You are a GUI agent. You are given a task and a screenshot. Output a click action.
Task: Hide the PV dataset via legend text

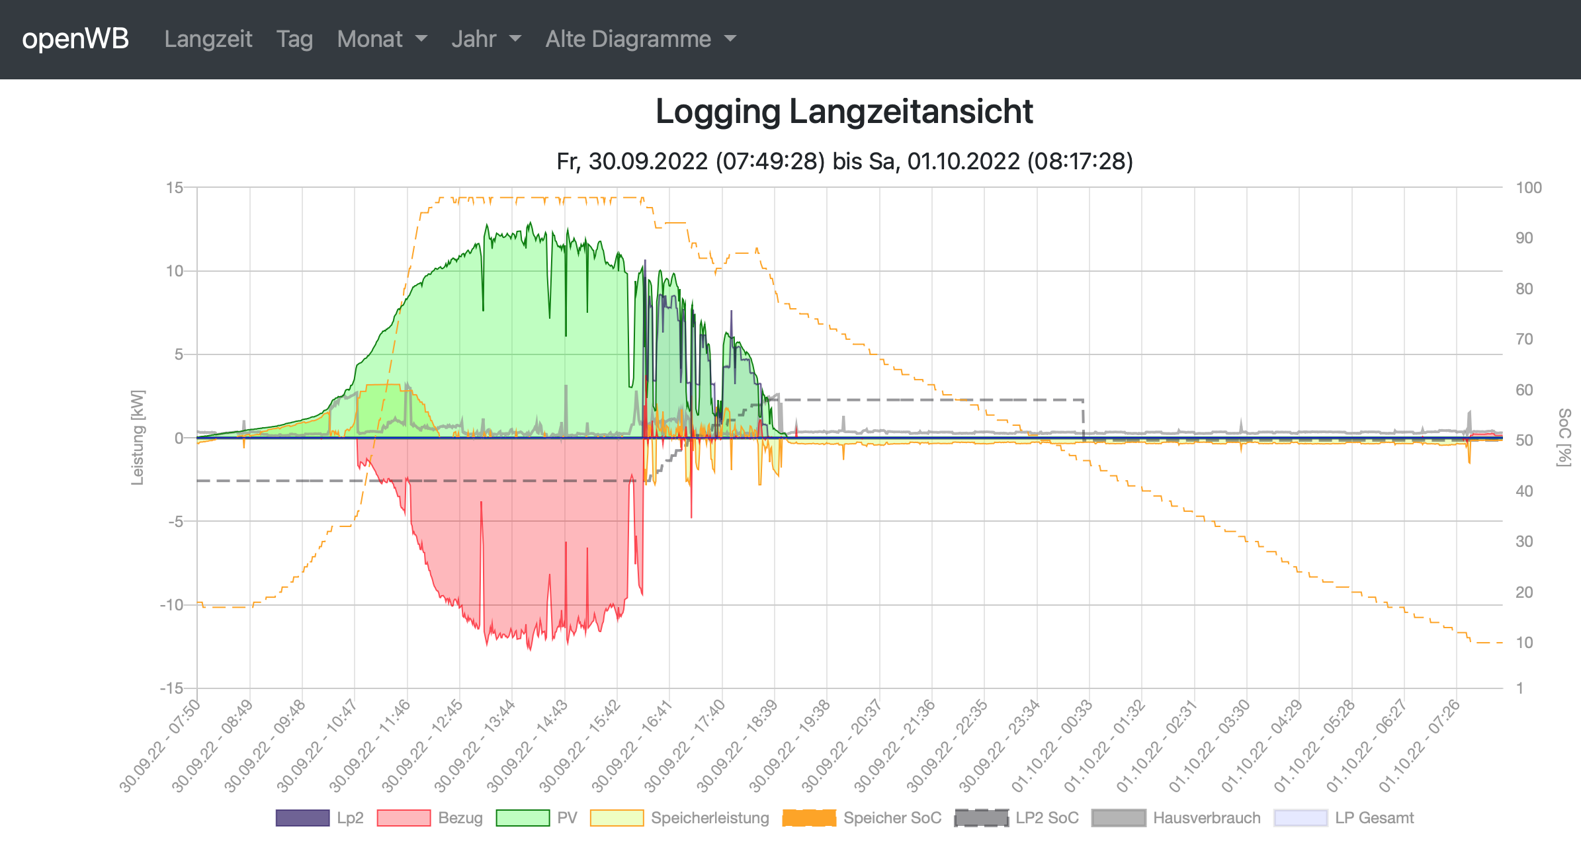tap(567, 818)
